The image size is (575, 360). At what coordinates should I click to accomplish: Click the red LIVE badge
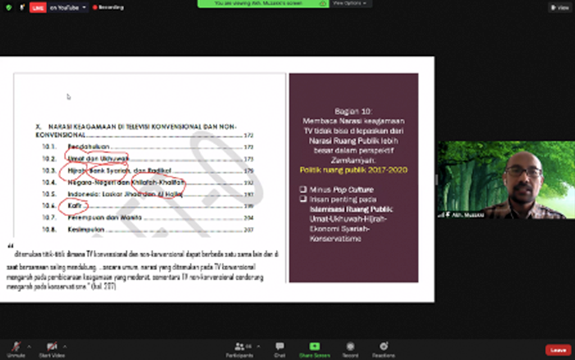coord(38,8)
